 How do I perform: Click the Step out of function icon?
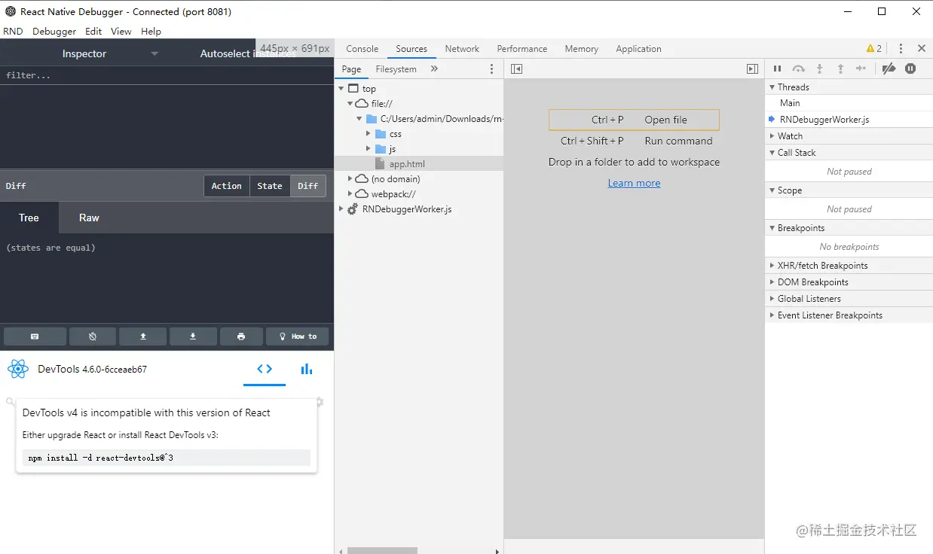click(840, 68)
